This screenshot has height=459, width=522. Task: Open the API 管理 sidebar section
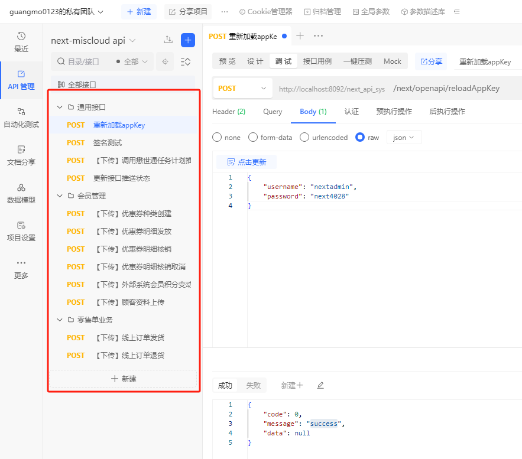[21, 80]
